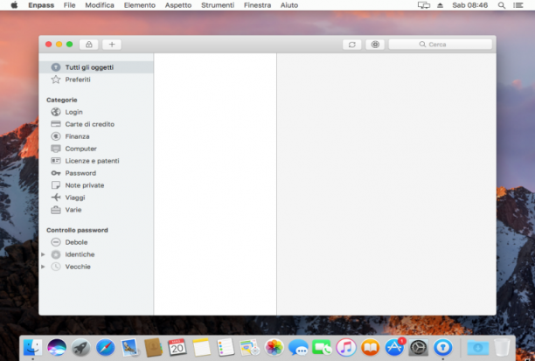Expand the Vecchie disclosure triangle
The image size is (535, 361).
[x=43, y=267]
